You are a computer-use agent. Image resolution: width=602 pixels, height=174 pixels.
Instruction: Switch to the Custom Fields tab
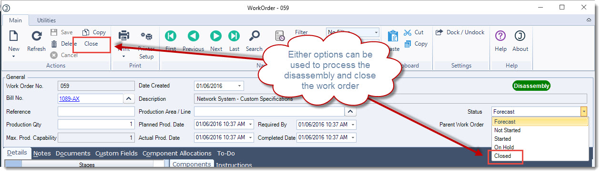pyautogui.click(x=116, y=153)
